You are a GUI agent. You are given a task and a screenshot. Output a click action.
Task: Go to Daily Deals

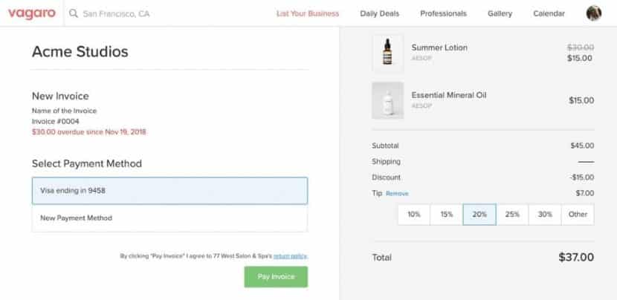click(379, 13)
